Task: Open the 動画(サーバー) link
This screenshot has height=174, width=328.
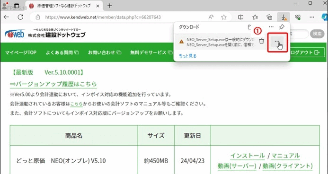Action: (237, 166)
